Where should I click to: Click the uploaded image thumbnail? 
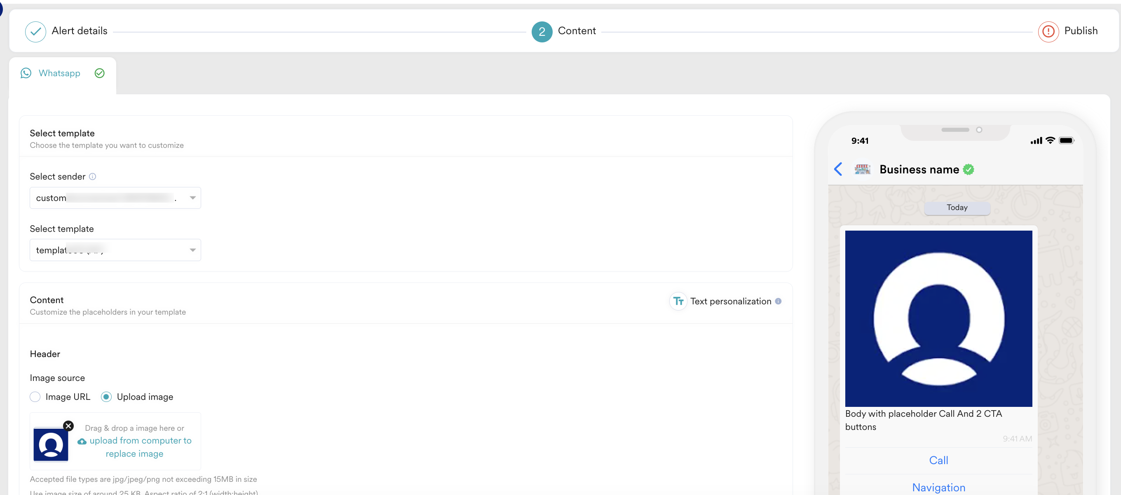click(50, 444)
